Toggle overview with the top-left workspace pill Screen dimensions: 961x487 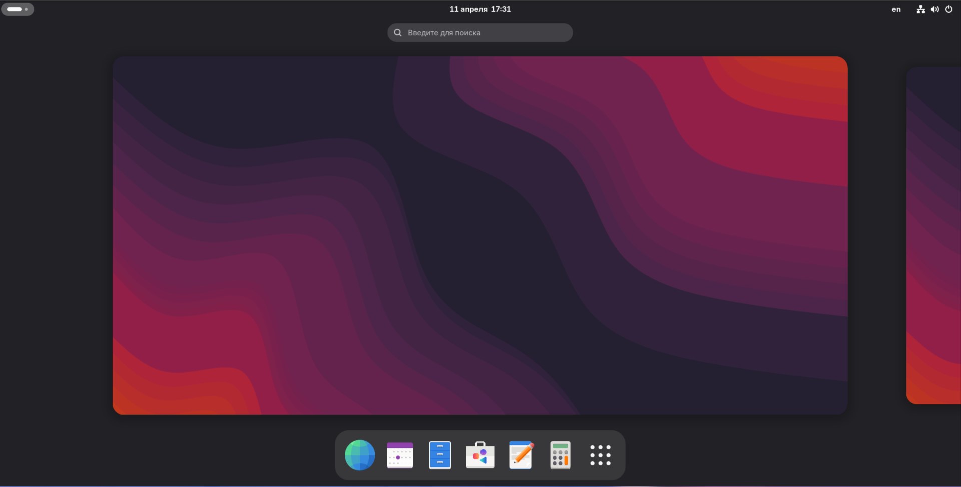tap(15, 9)
